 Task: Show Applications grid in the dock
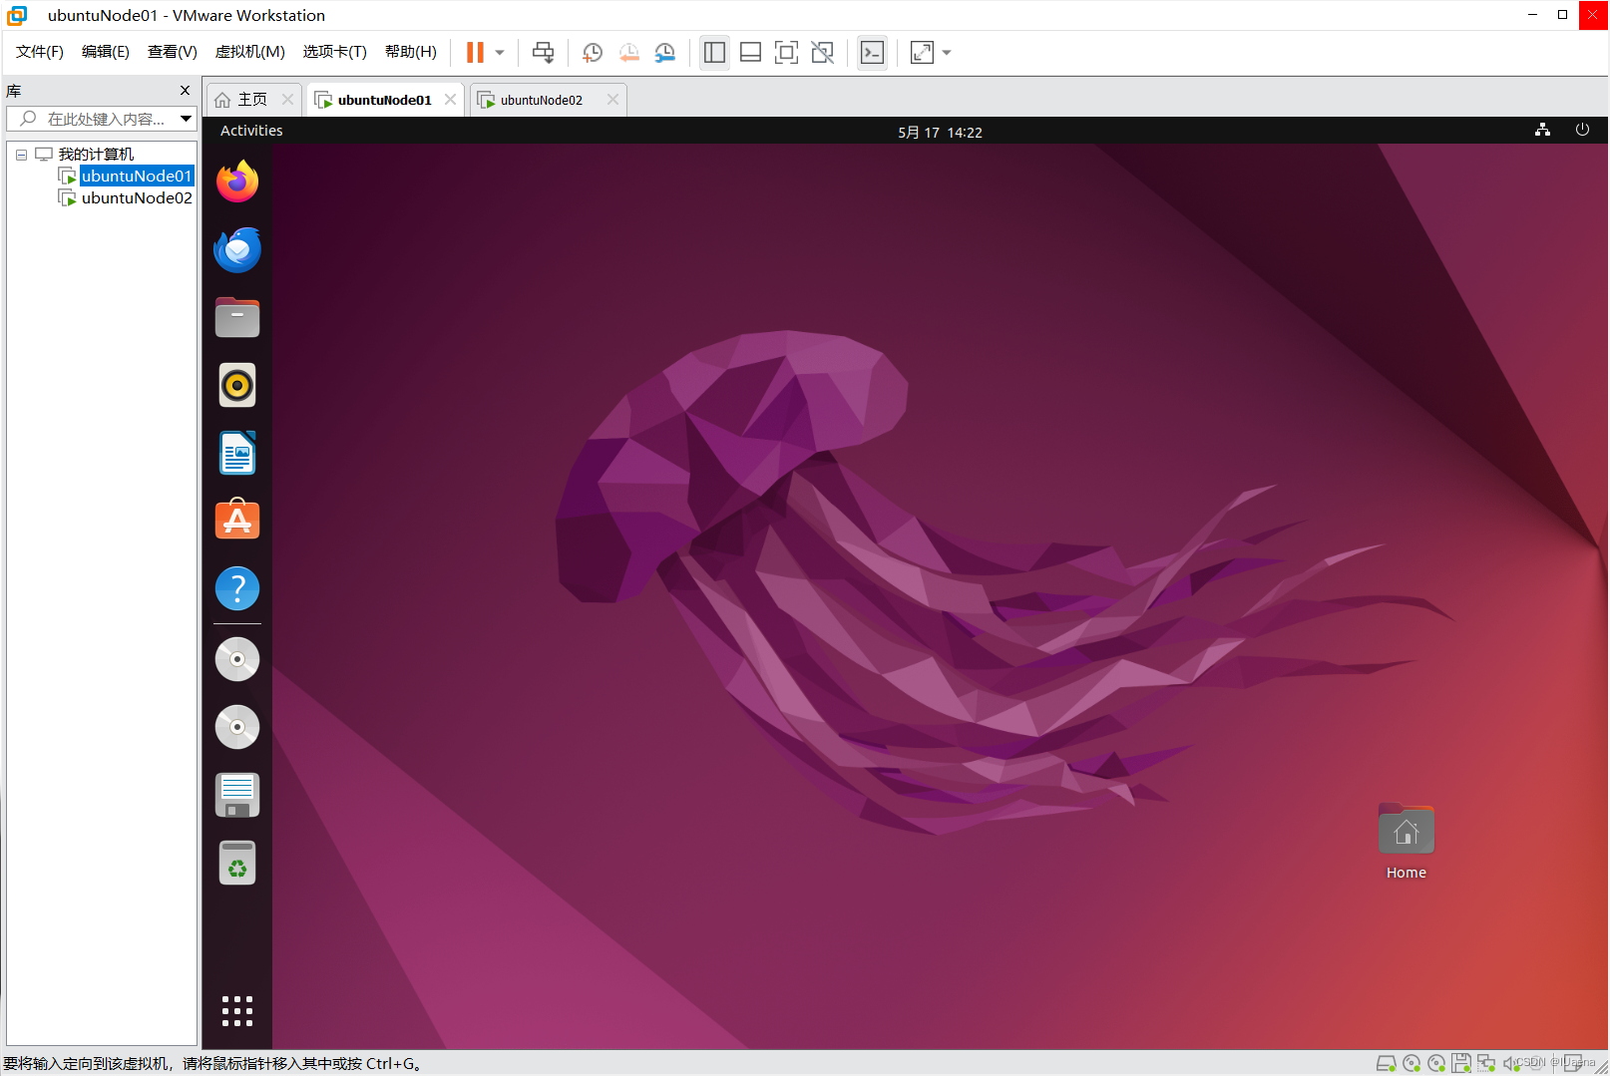pyautogui.click(x=237, y=1010)
